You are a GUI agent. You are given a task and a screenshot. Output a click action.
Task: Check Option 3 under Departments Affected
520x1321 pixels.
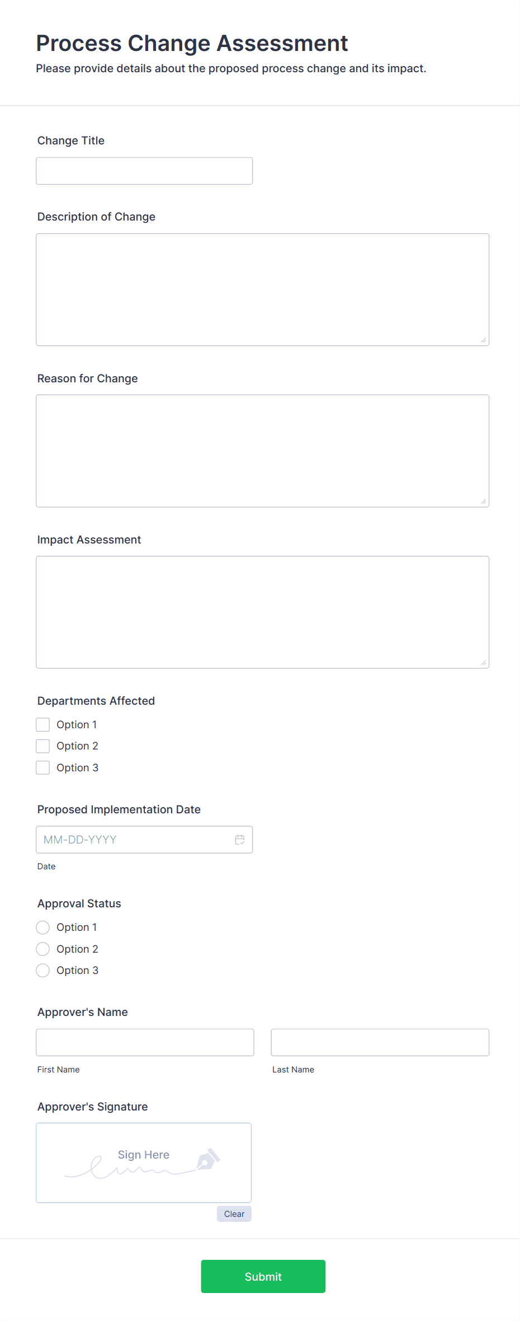43,767
